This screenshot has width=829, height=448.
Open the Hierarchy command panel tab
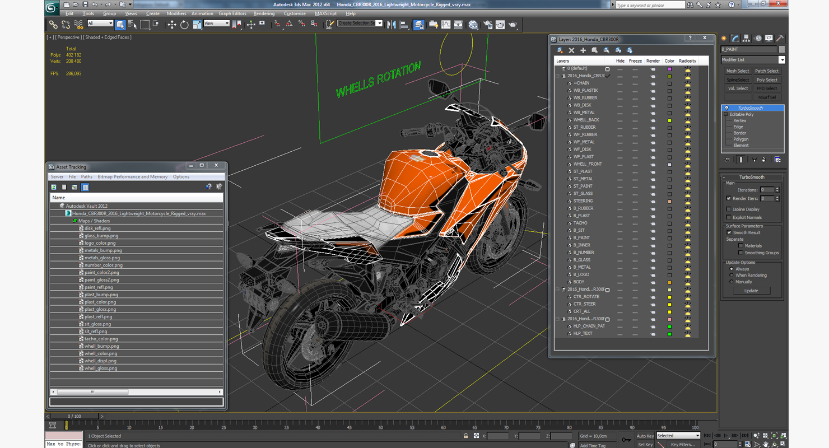[x=746, y=39]
